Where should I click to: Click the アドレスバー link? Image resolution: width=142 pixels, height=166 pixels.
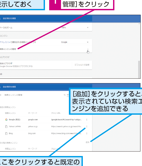[5, 42]
